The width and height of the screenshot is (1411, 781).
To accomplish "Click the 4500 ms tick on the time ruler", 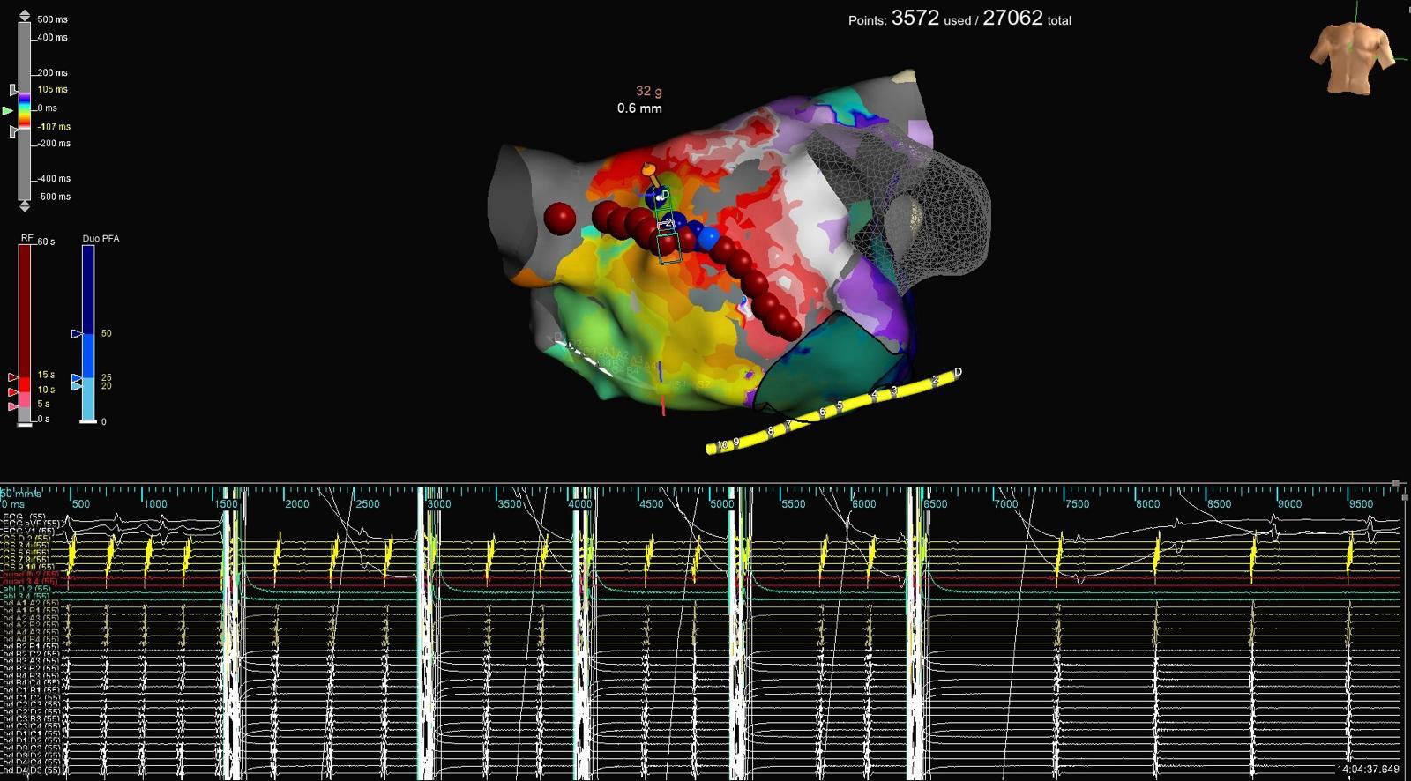I will click(x=651, y=504).
